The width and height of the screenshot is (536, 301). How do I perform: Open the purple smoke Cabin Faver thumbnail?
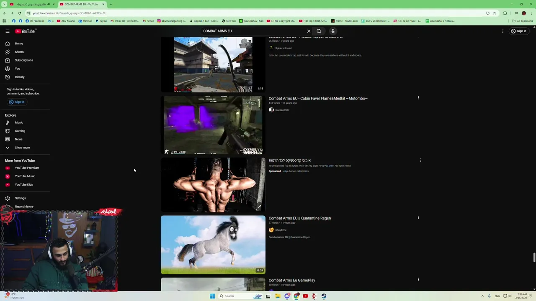point(213,125)
